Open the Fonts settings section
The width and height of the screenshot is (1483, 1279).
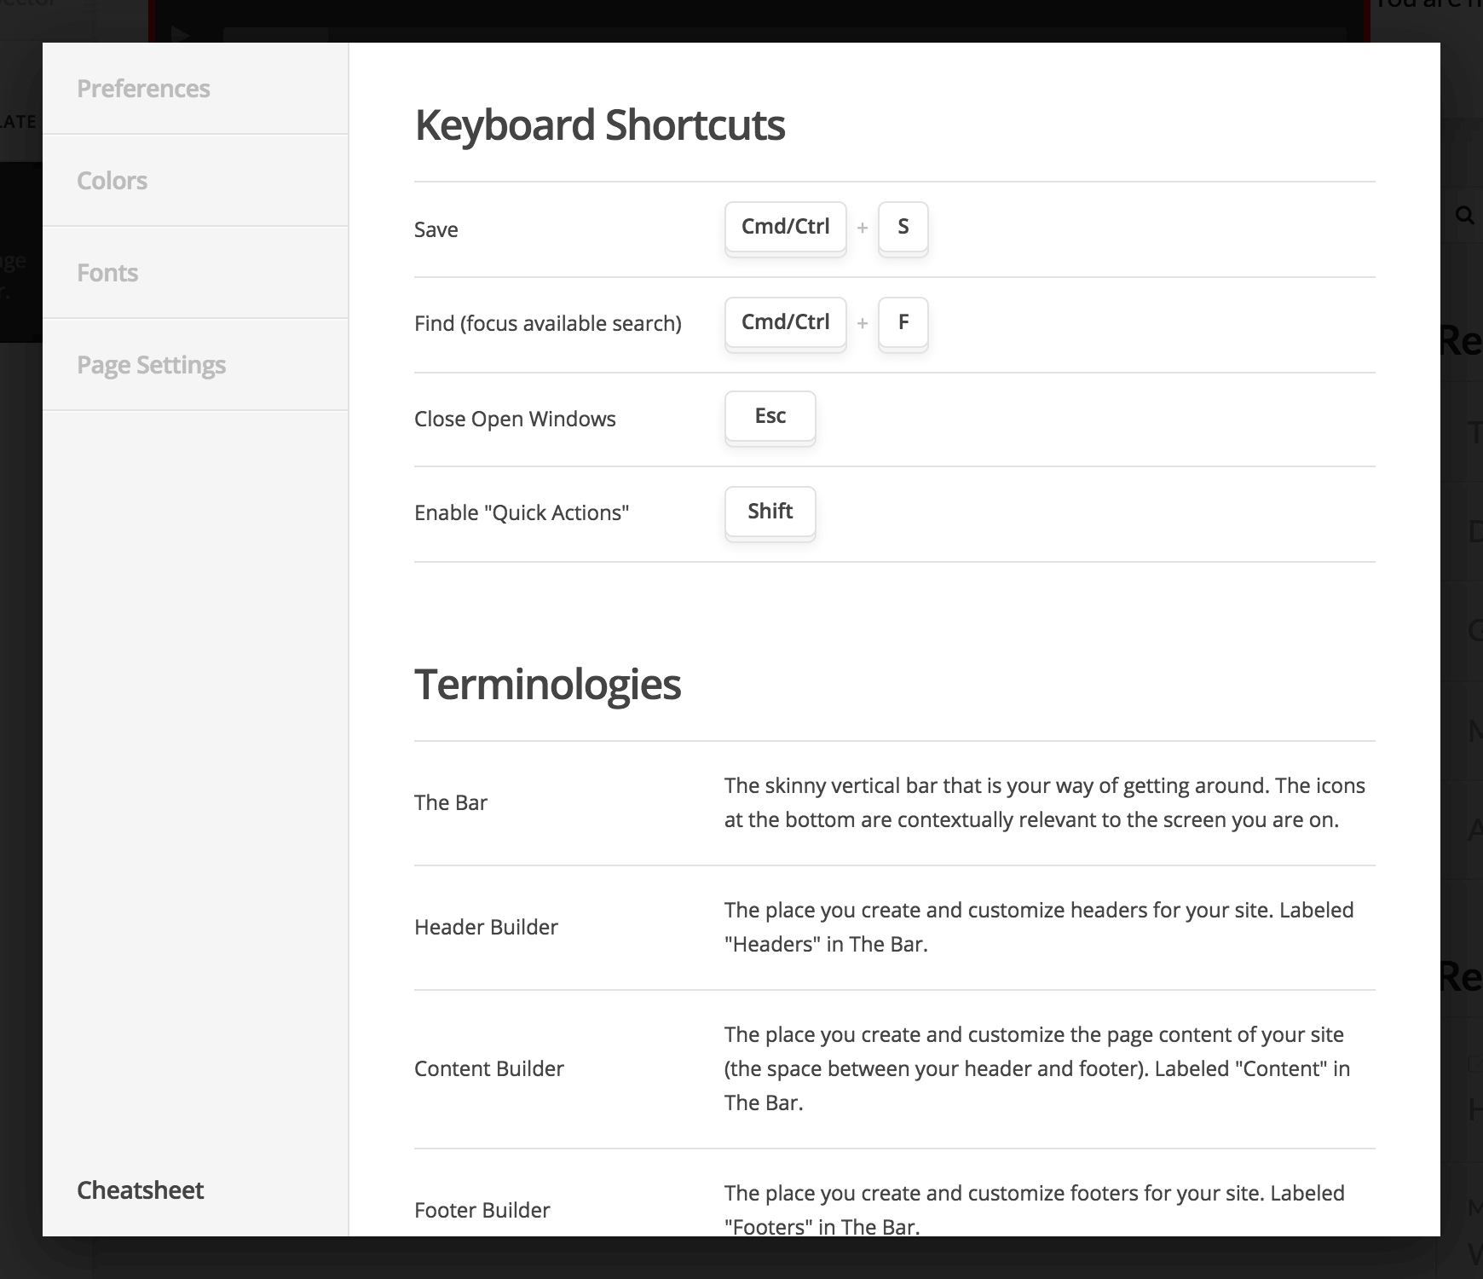pos(107,273)
